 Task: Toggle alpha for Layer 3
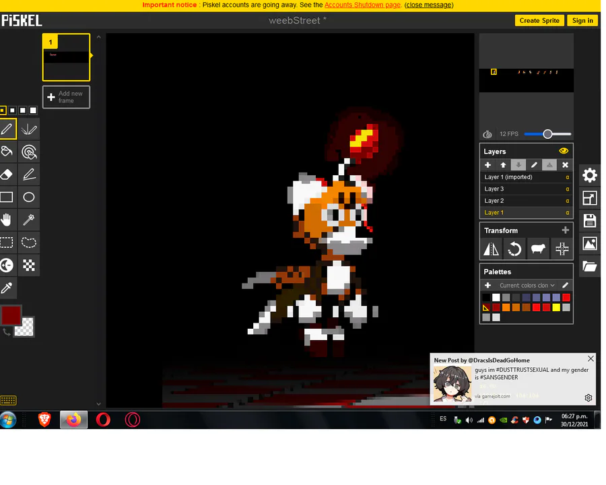pyautogui.click(x=568, y=189)
